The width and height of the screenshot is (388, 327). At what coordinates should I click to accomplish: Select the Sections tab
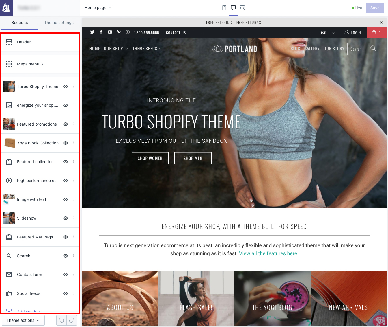pos(20,23)
